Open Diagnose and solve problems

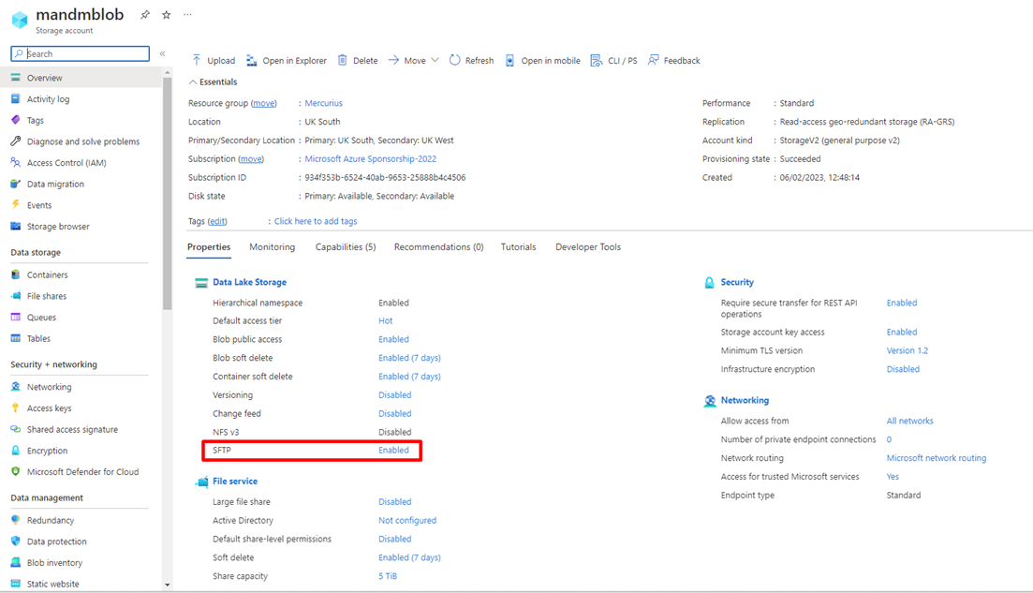coord(83,141)
